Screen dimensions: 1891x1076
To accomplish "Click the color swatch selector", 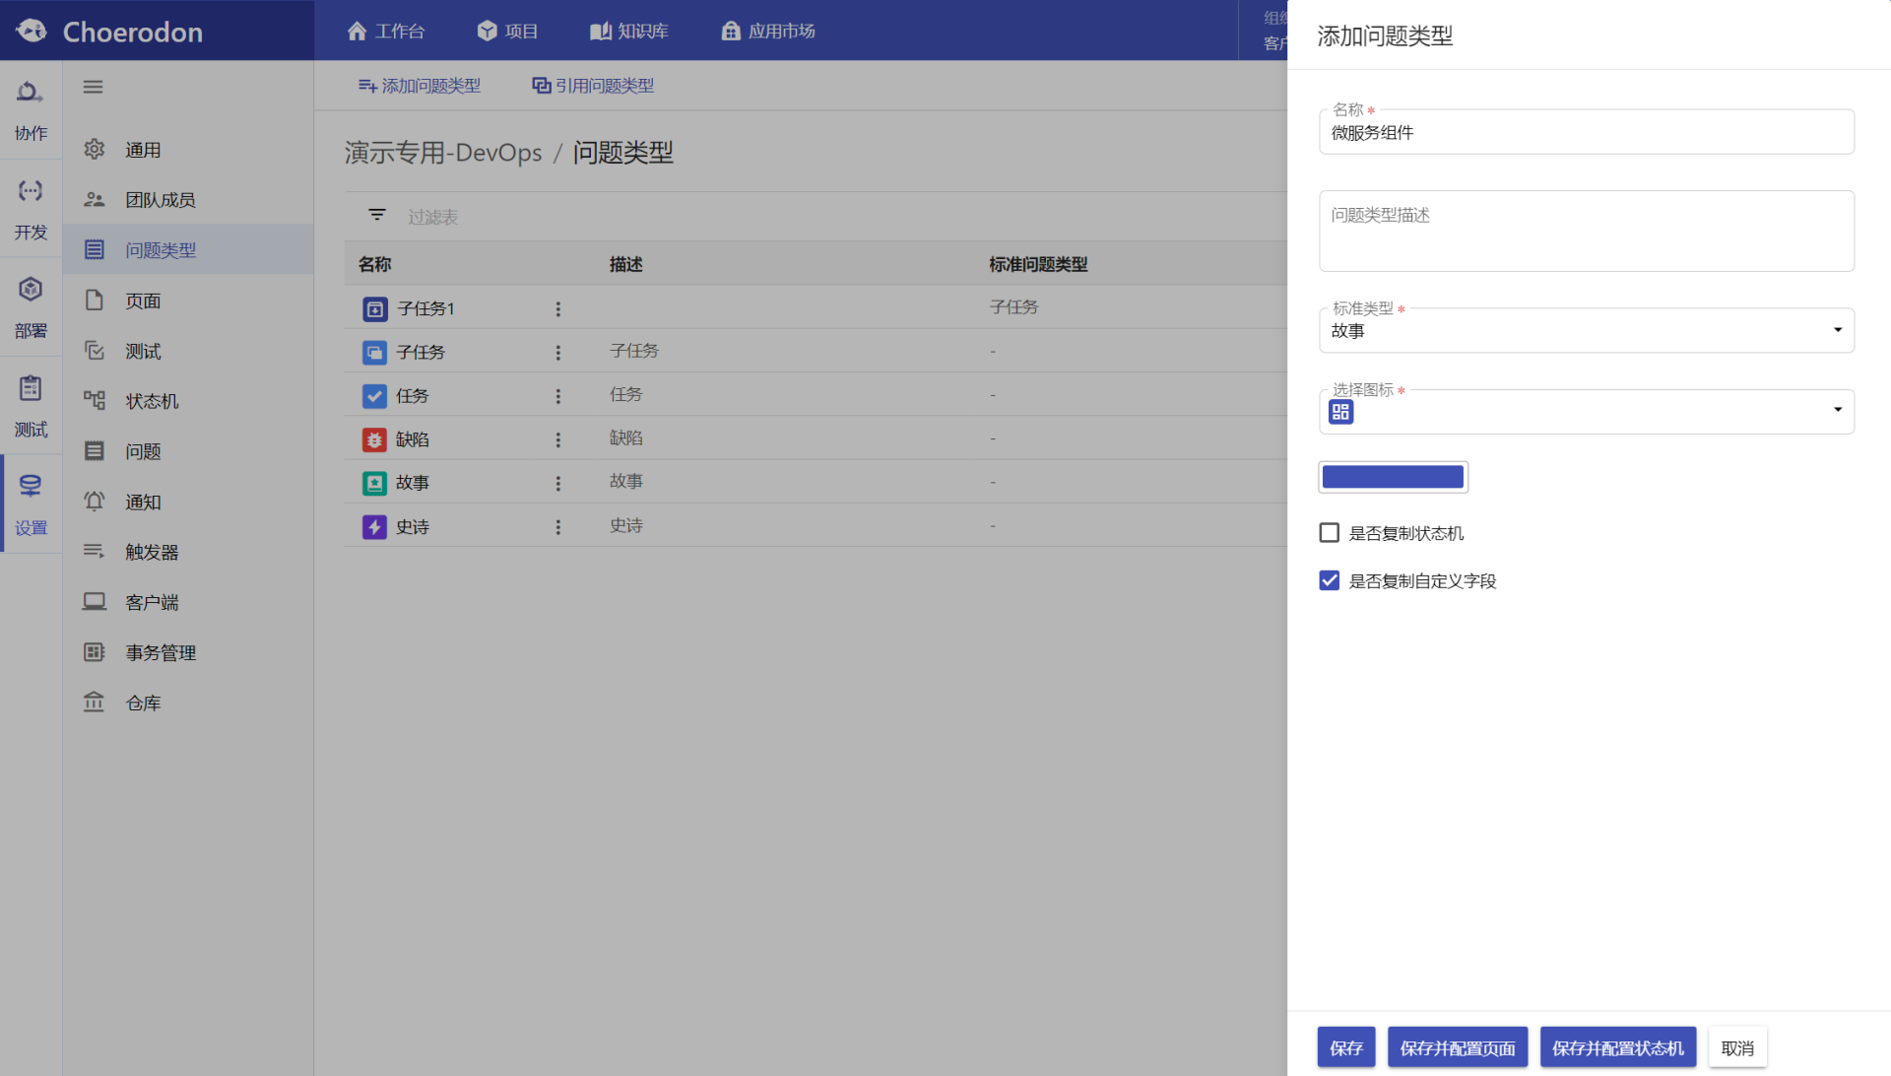I will (1393, 476).
